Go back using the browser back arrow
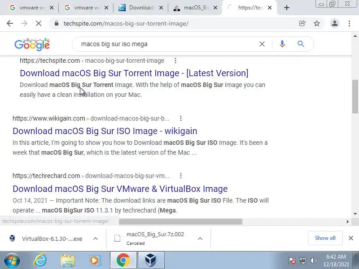The height and width of the screenshot is (269, 359). pyautogui.click(x=10, y=23)
